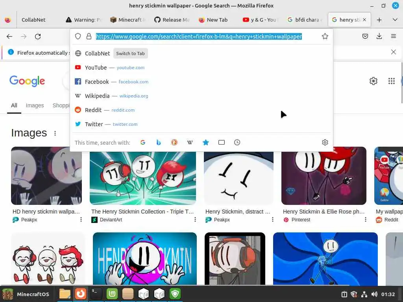The height and width of the screenshot is (302, 403).
Task: Search this time with Google
Action: click(143, 142)
